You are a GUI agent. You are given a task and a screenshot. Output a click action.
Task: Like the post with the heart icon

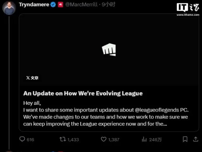click(104, 139)
